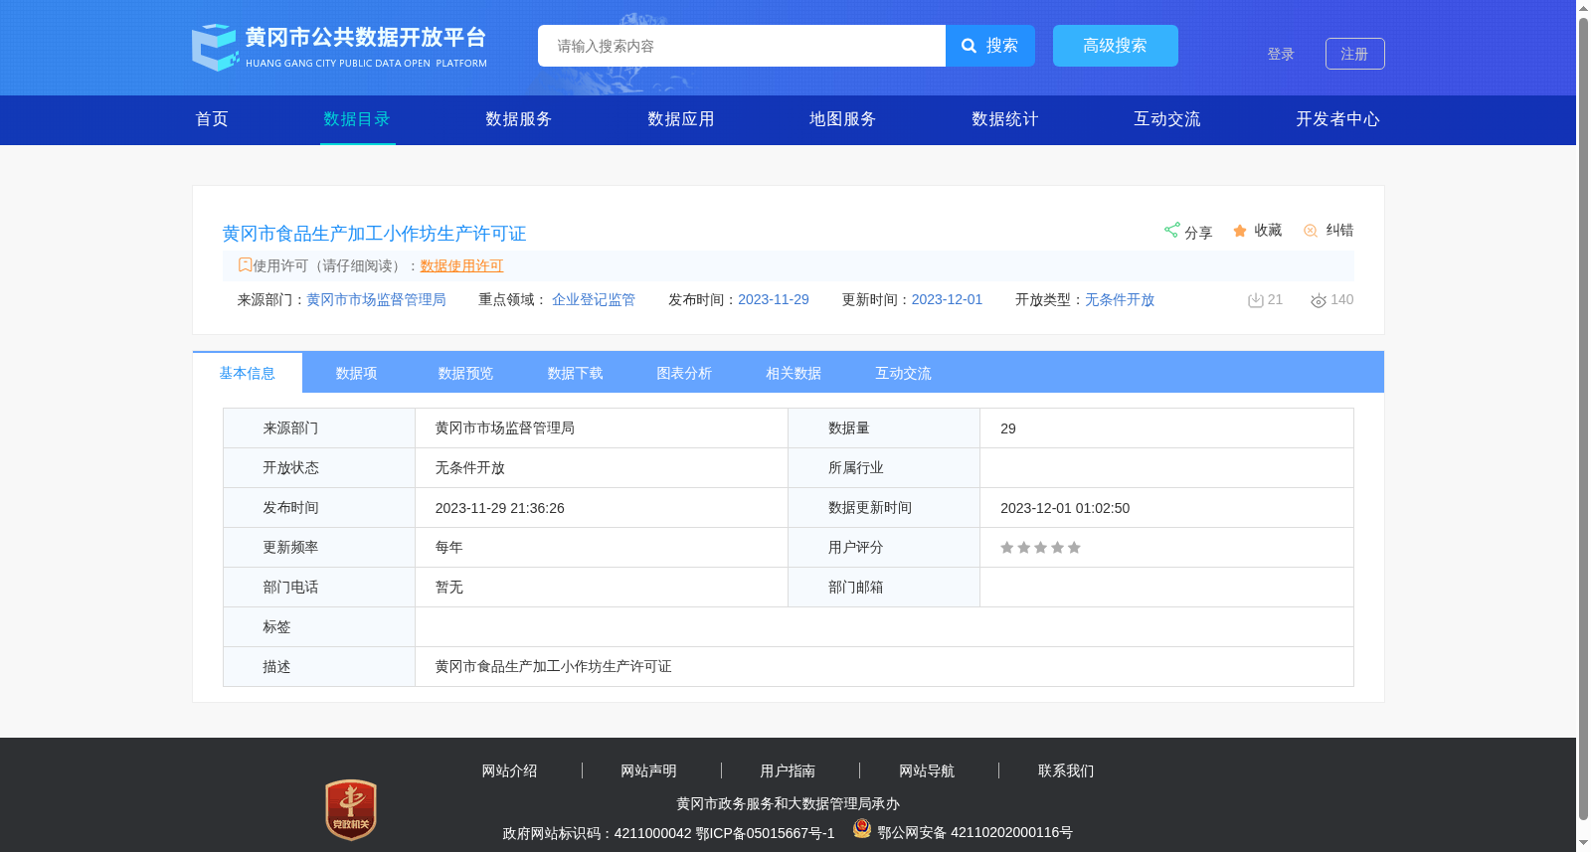This screenshot has width=1591, height=852.
Task: Click the star favorite icon
Action: point(1240,231)
